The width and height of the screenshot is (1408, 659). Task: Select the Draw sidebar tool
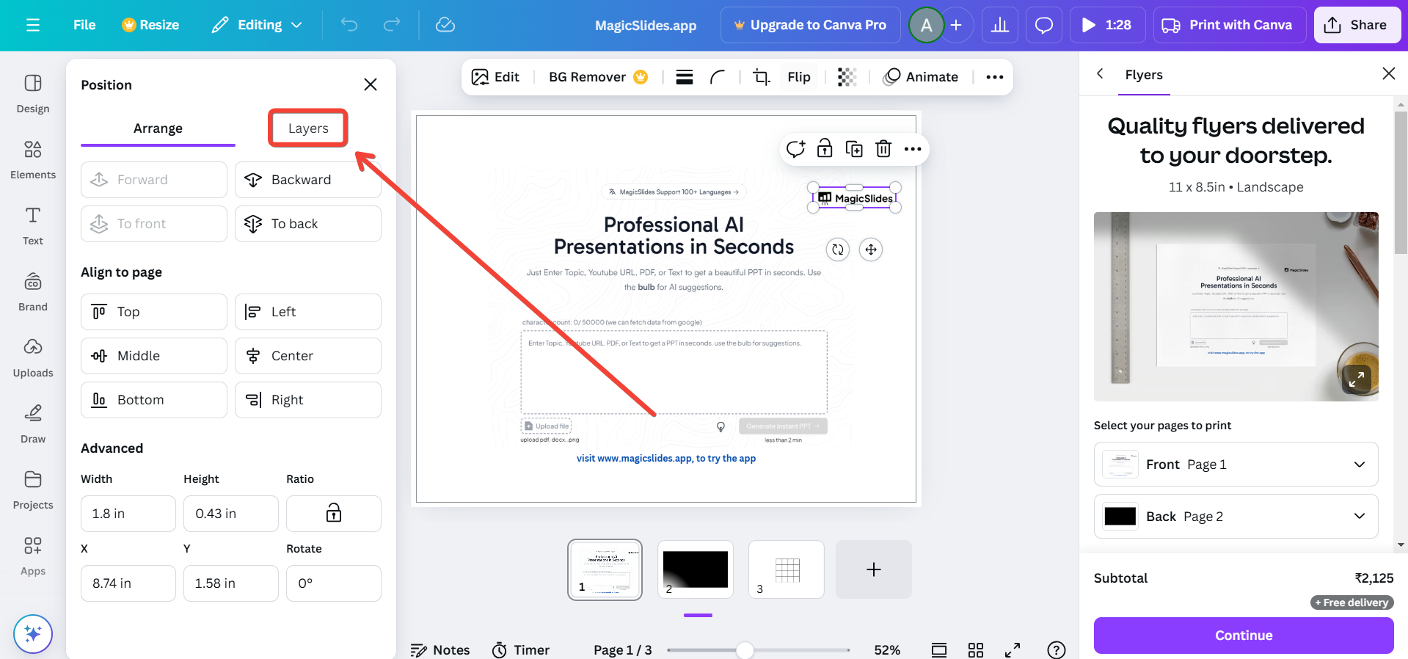pyautogui.click(x=33, y=423)
